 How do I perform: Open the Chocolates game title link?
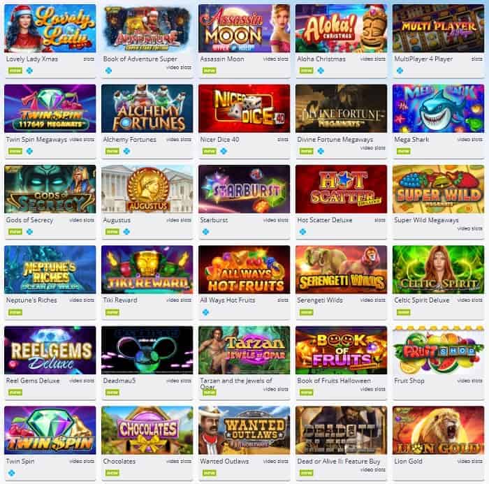click(119, 461)
